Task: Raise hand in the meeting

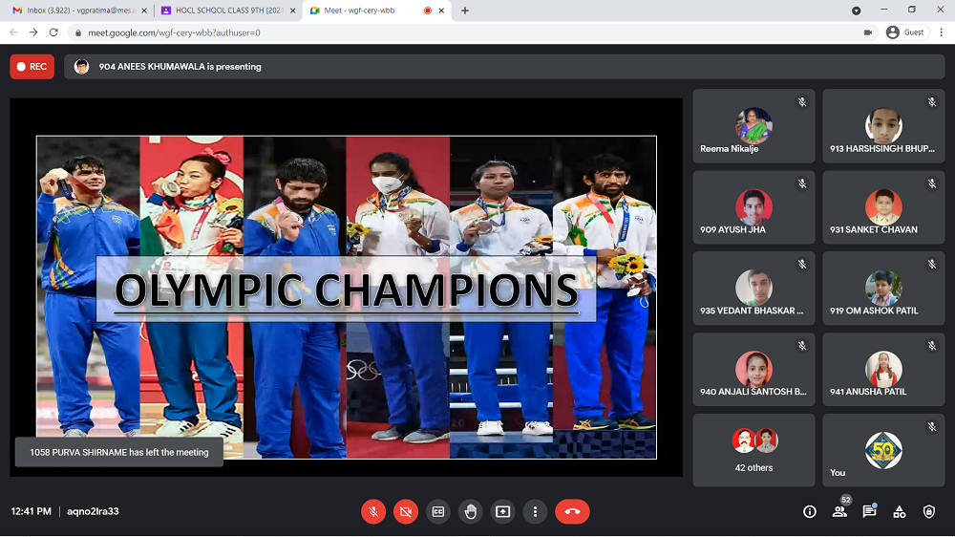Action: click(x=471, y=512)
